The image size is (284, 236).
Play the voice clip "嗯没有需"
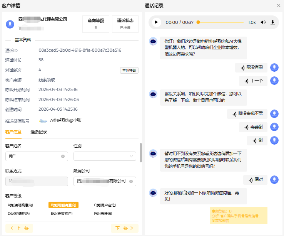[x=252, y=67]
